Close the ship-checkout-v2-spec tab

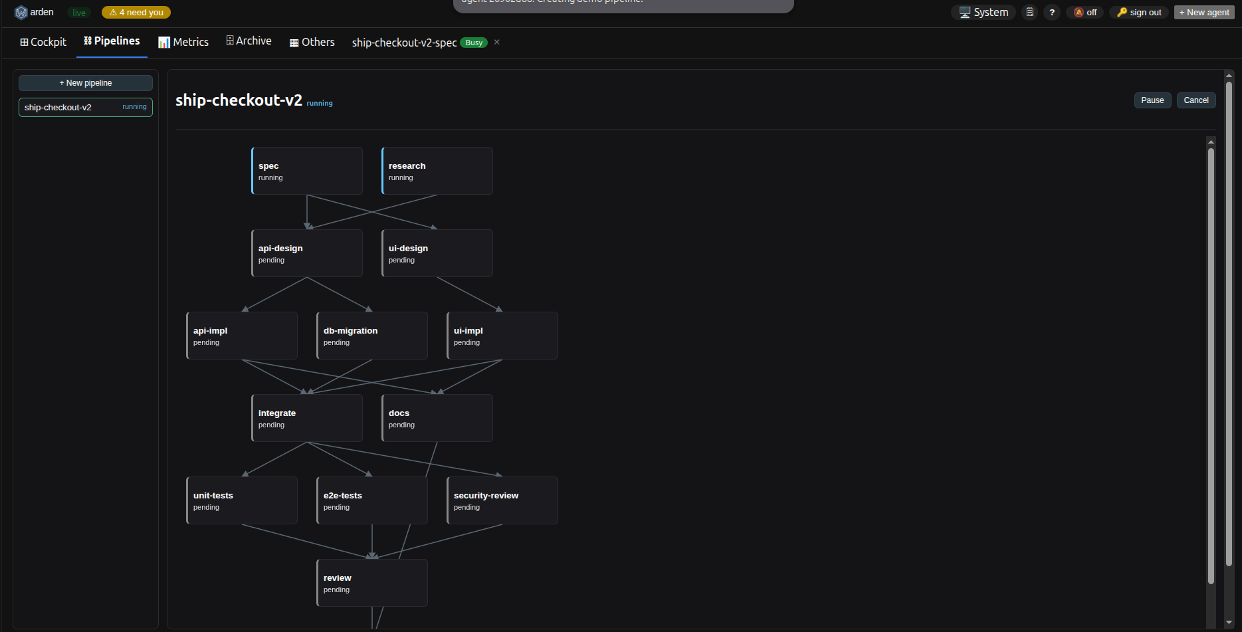(x=497, y=42)
